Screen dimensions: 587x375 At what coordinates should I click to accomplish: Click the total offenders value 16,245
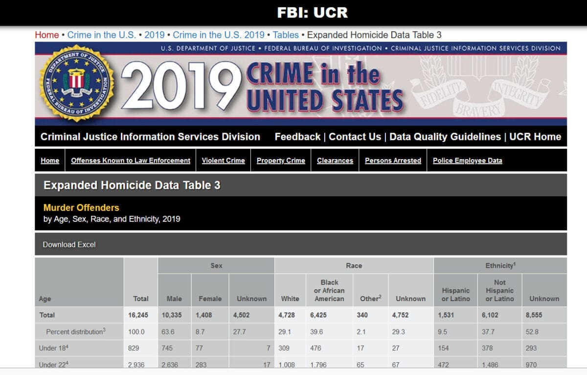[x=138, y=315]
